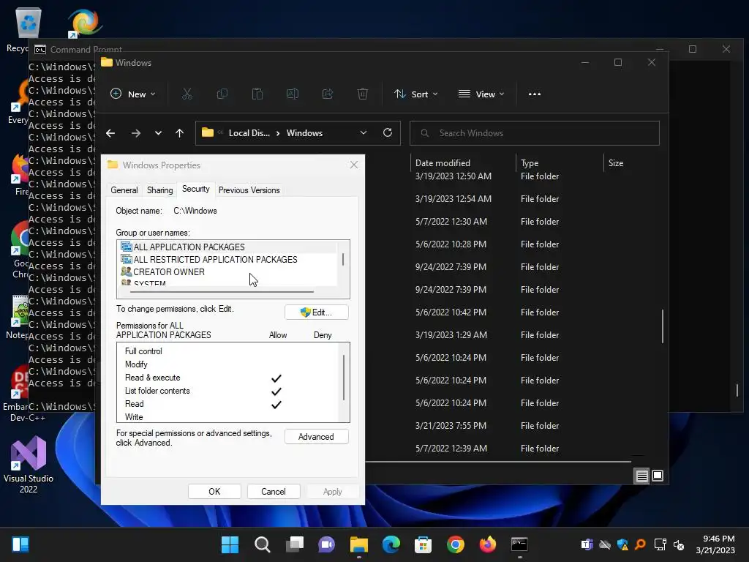Click OK in Windows Properties

click(x=214, y=492)
